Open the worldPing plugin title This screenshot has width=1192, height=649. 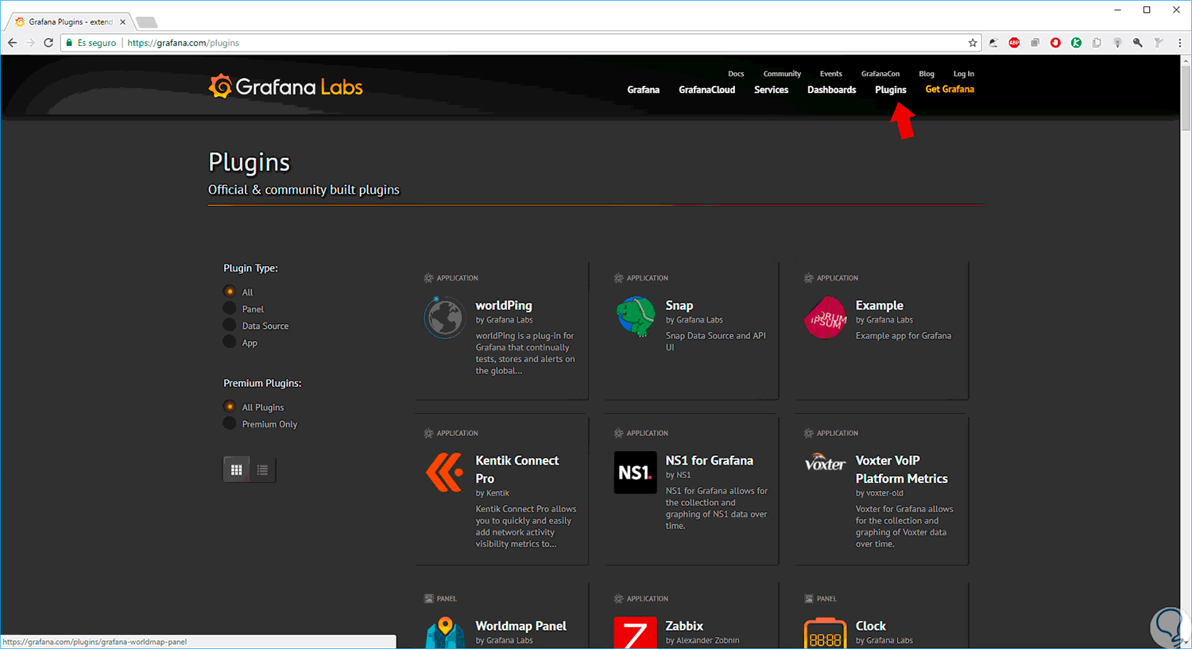click(x=504, y=306)
